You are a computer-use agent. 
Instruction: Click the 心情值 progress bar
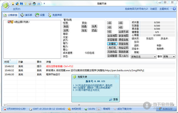coord(157,35)
